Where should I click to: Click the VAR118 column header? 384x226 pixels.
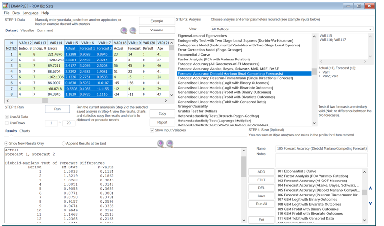120,43
